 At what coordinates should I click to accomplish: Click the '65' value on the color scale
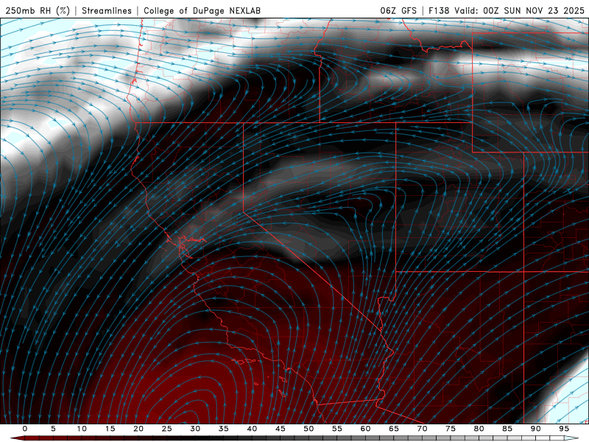[394, 429]
